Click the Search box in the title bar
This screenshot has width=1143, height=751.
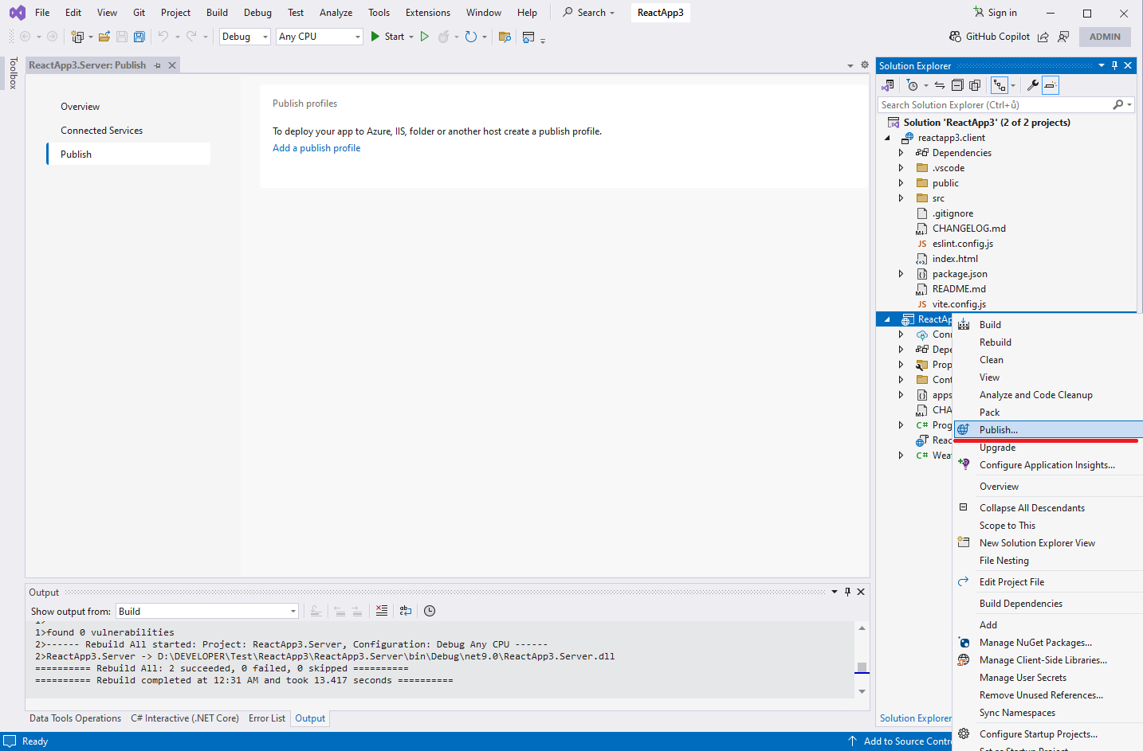tap(589, 13)
